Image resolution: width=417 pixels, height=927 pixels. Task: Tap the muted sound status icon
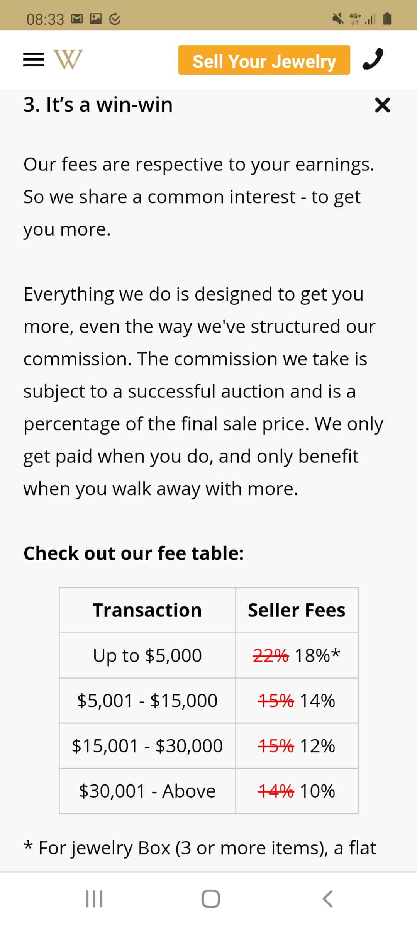pos(338,18)
